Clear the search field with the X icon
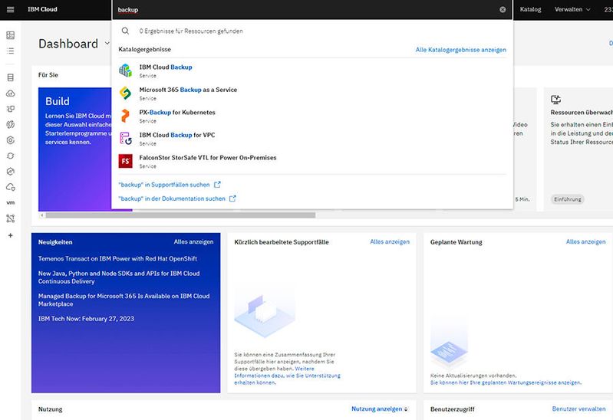Screen dimensions: 613x420 tap(503, 10)
